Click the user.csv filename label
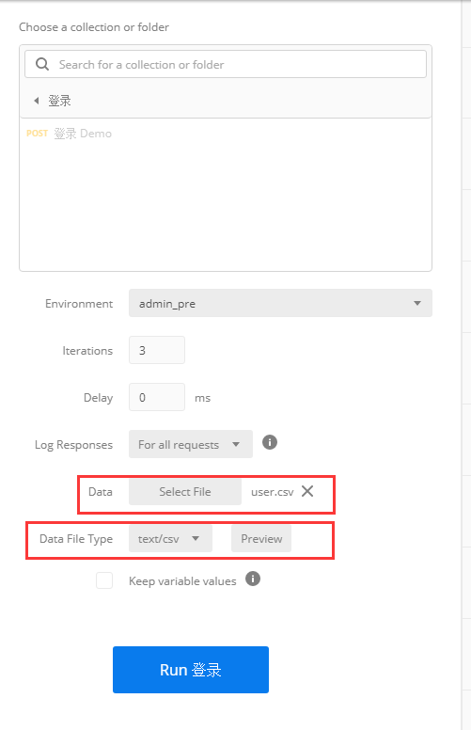 (x=273, y=492)
